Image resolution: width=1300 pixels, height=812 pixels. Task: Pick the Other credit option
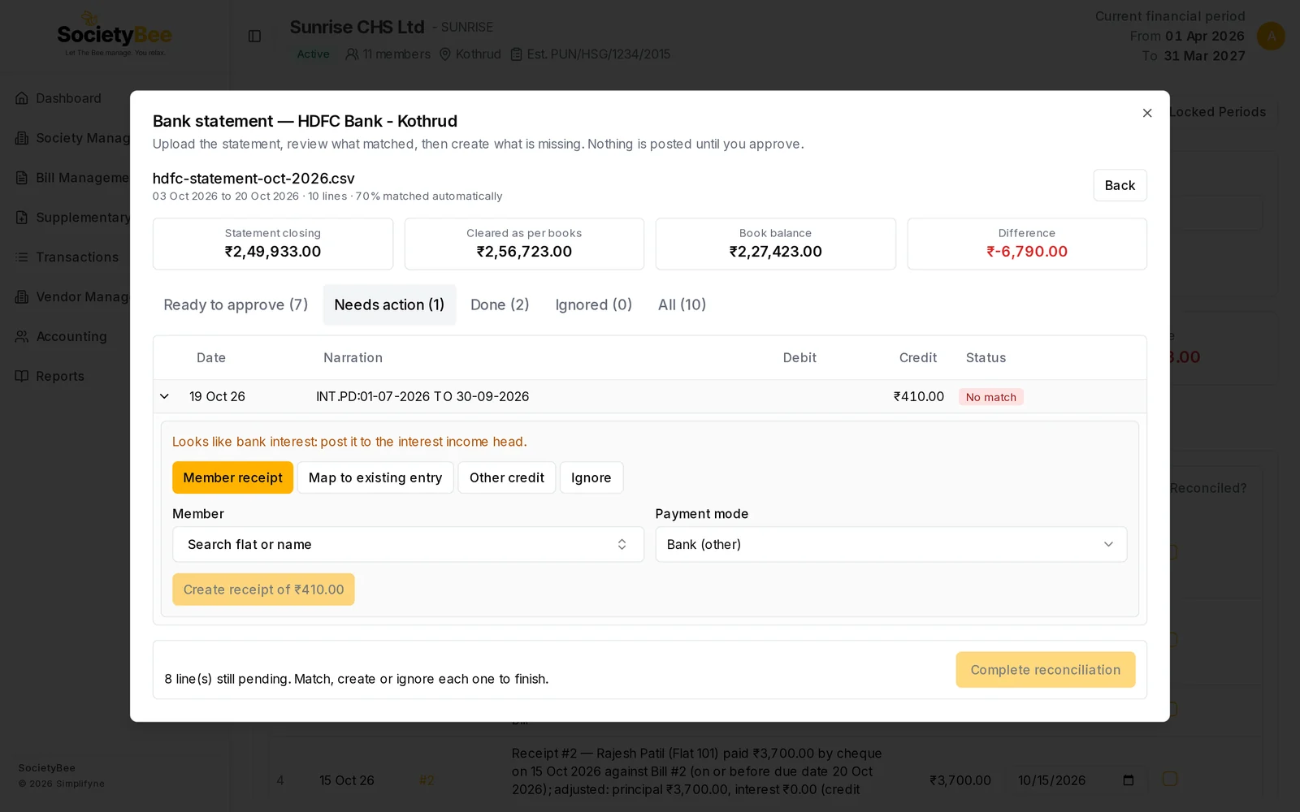click(x=507, y=477)
